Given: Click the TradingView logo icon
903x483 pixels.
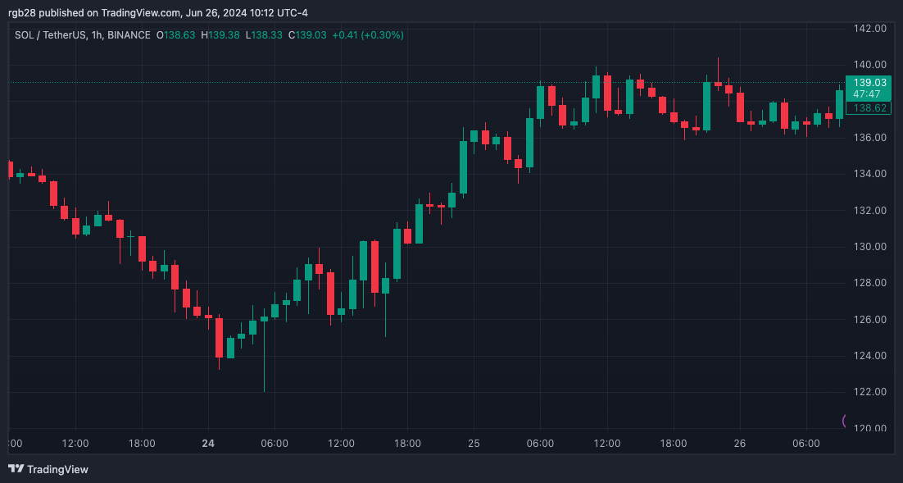Looking at the screenshot, I should 16,469.
